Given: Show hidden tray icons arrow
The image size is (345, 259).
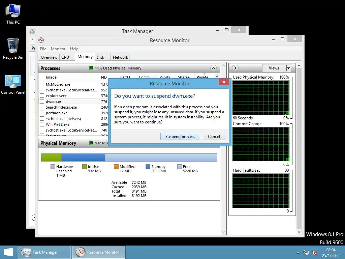Looking at the screenshot, I should coord(298,253).
